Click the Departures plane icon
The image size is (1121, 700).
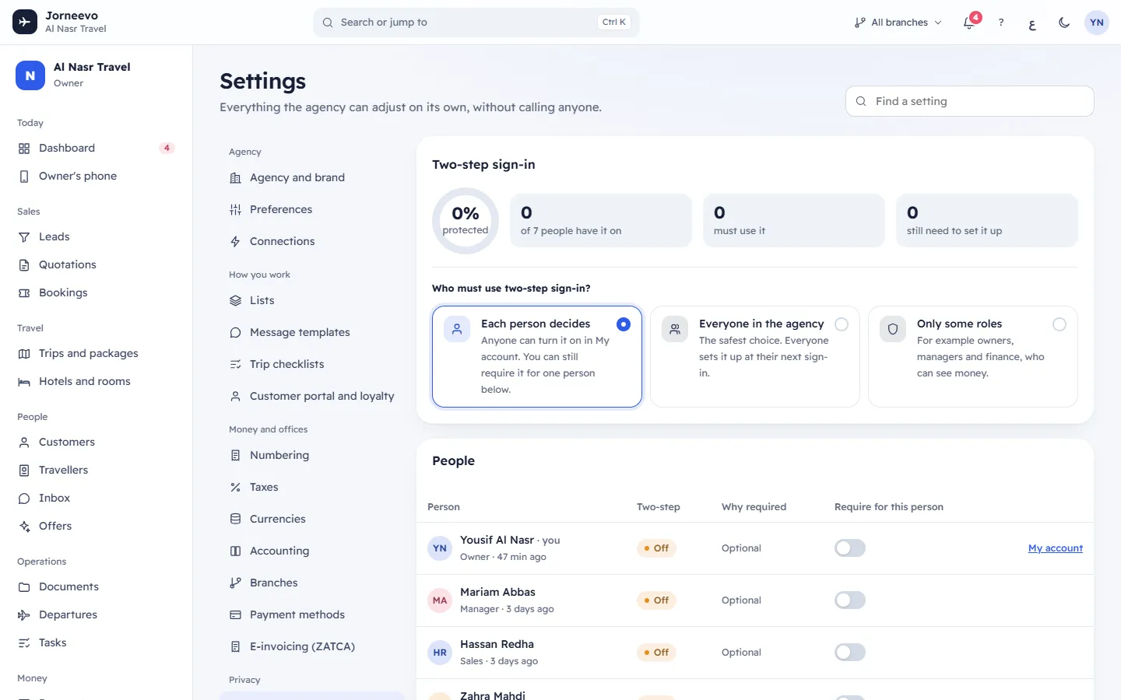[x=24, y=614]
